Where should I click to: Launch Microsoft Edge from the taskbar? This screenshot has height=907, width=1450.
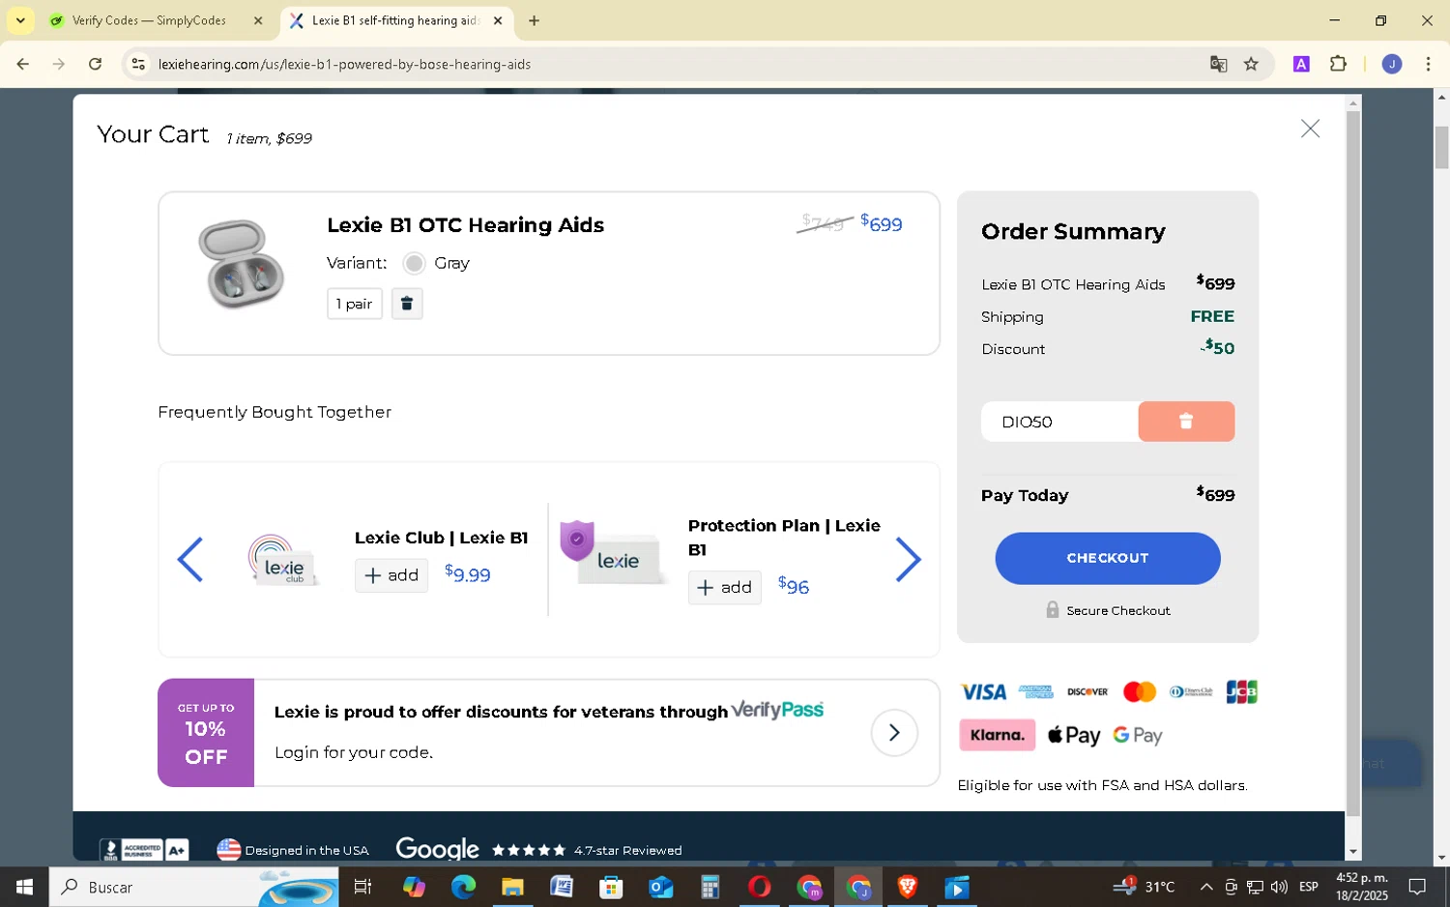[463, 887]
